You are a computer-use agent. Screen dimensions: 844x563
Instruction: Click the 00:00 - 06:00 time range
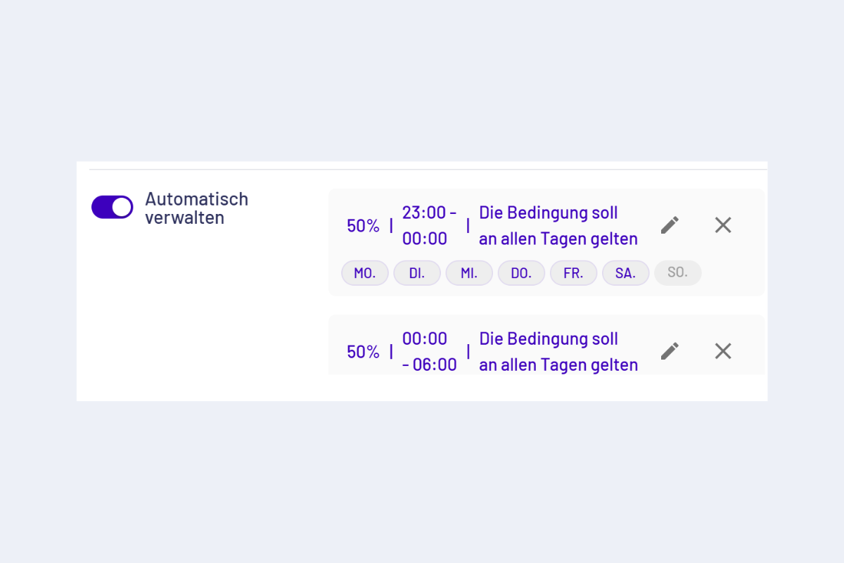click(x=428, y=351)
